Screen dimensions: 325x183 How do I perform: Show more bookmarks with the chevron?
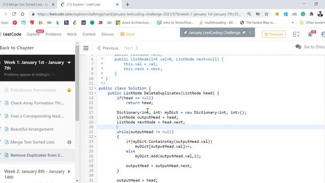click(x=292, y=22)
